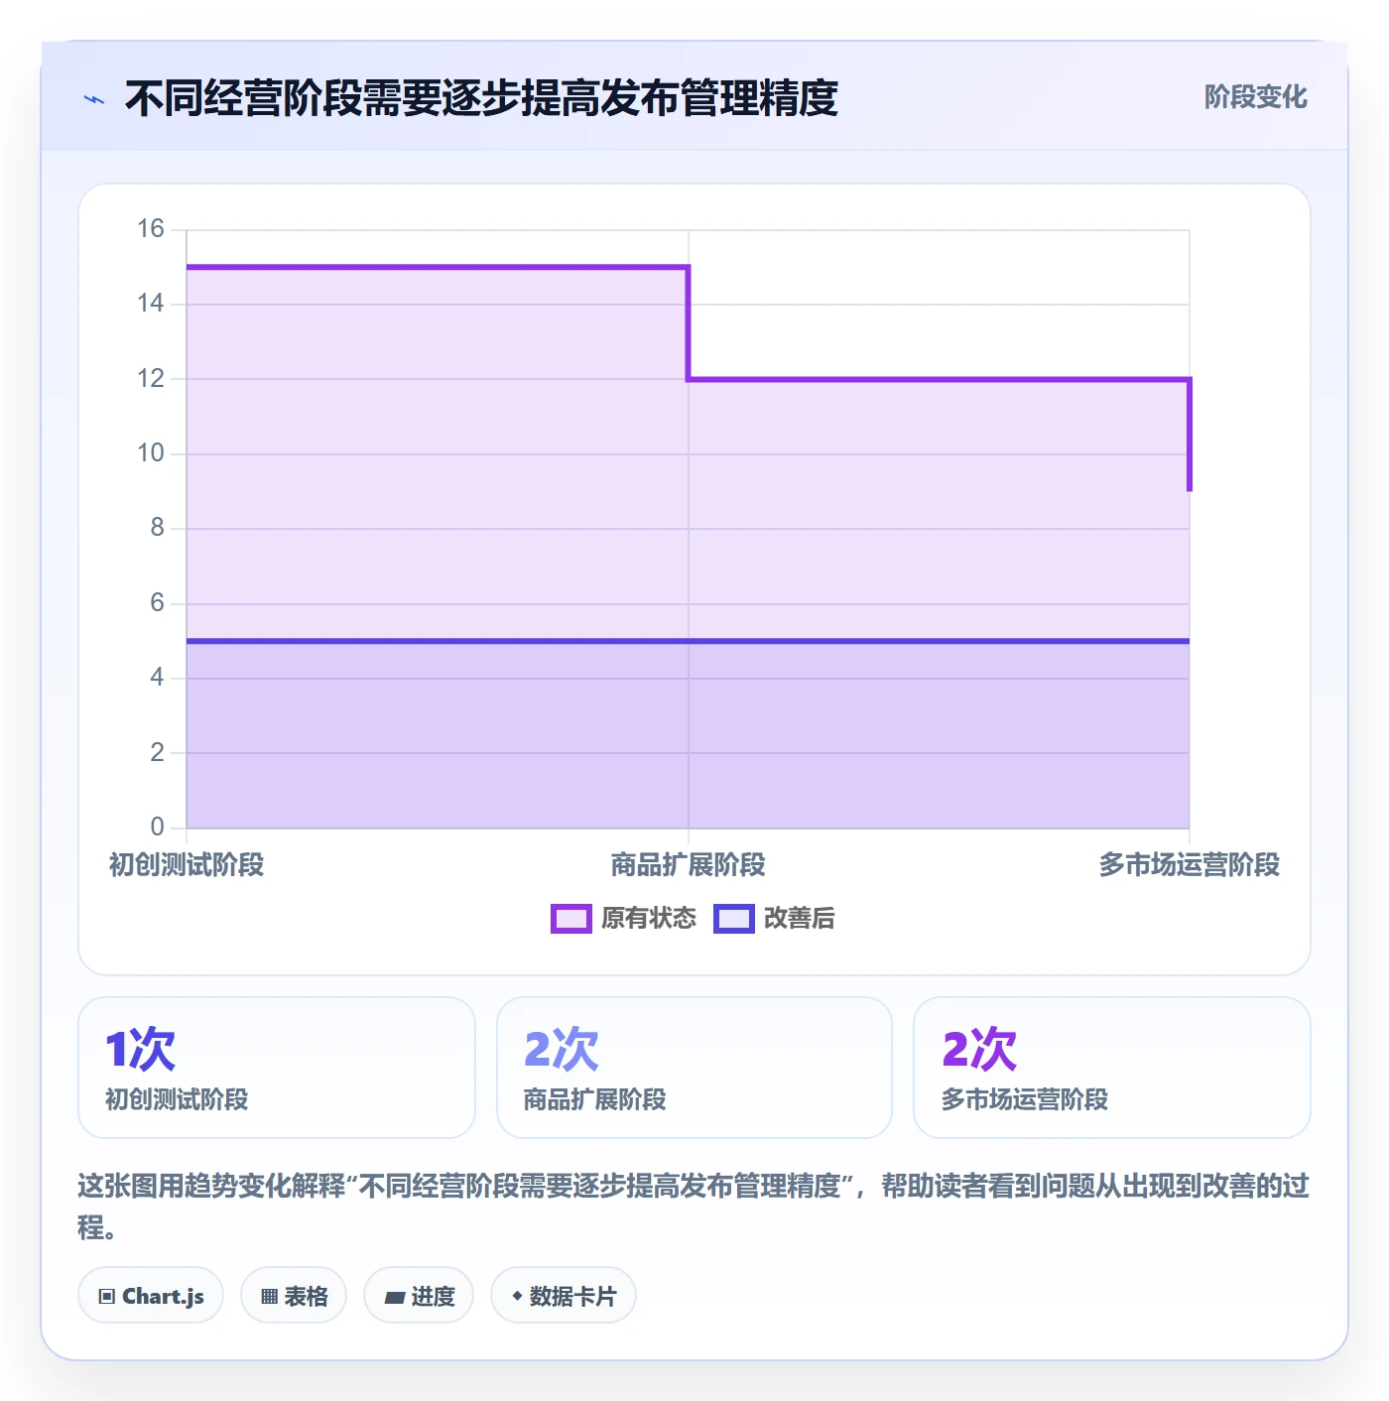Click the x-axis label 商品扩展阶段 under the chart
This screenshot has height=1401, width=1389.
click(x=689, y=865)
